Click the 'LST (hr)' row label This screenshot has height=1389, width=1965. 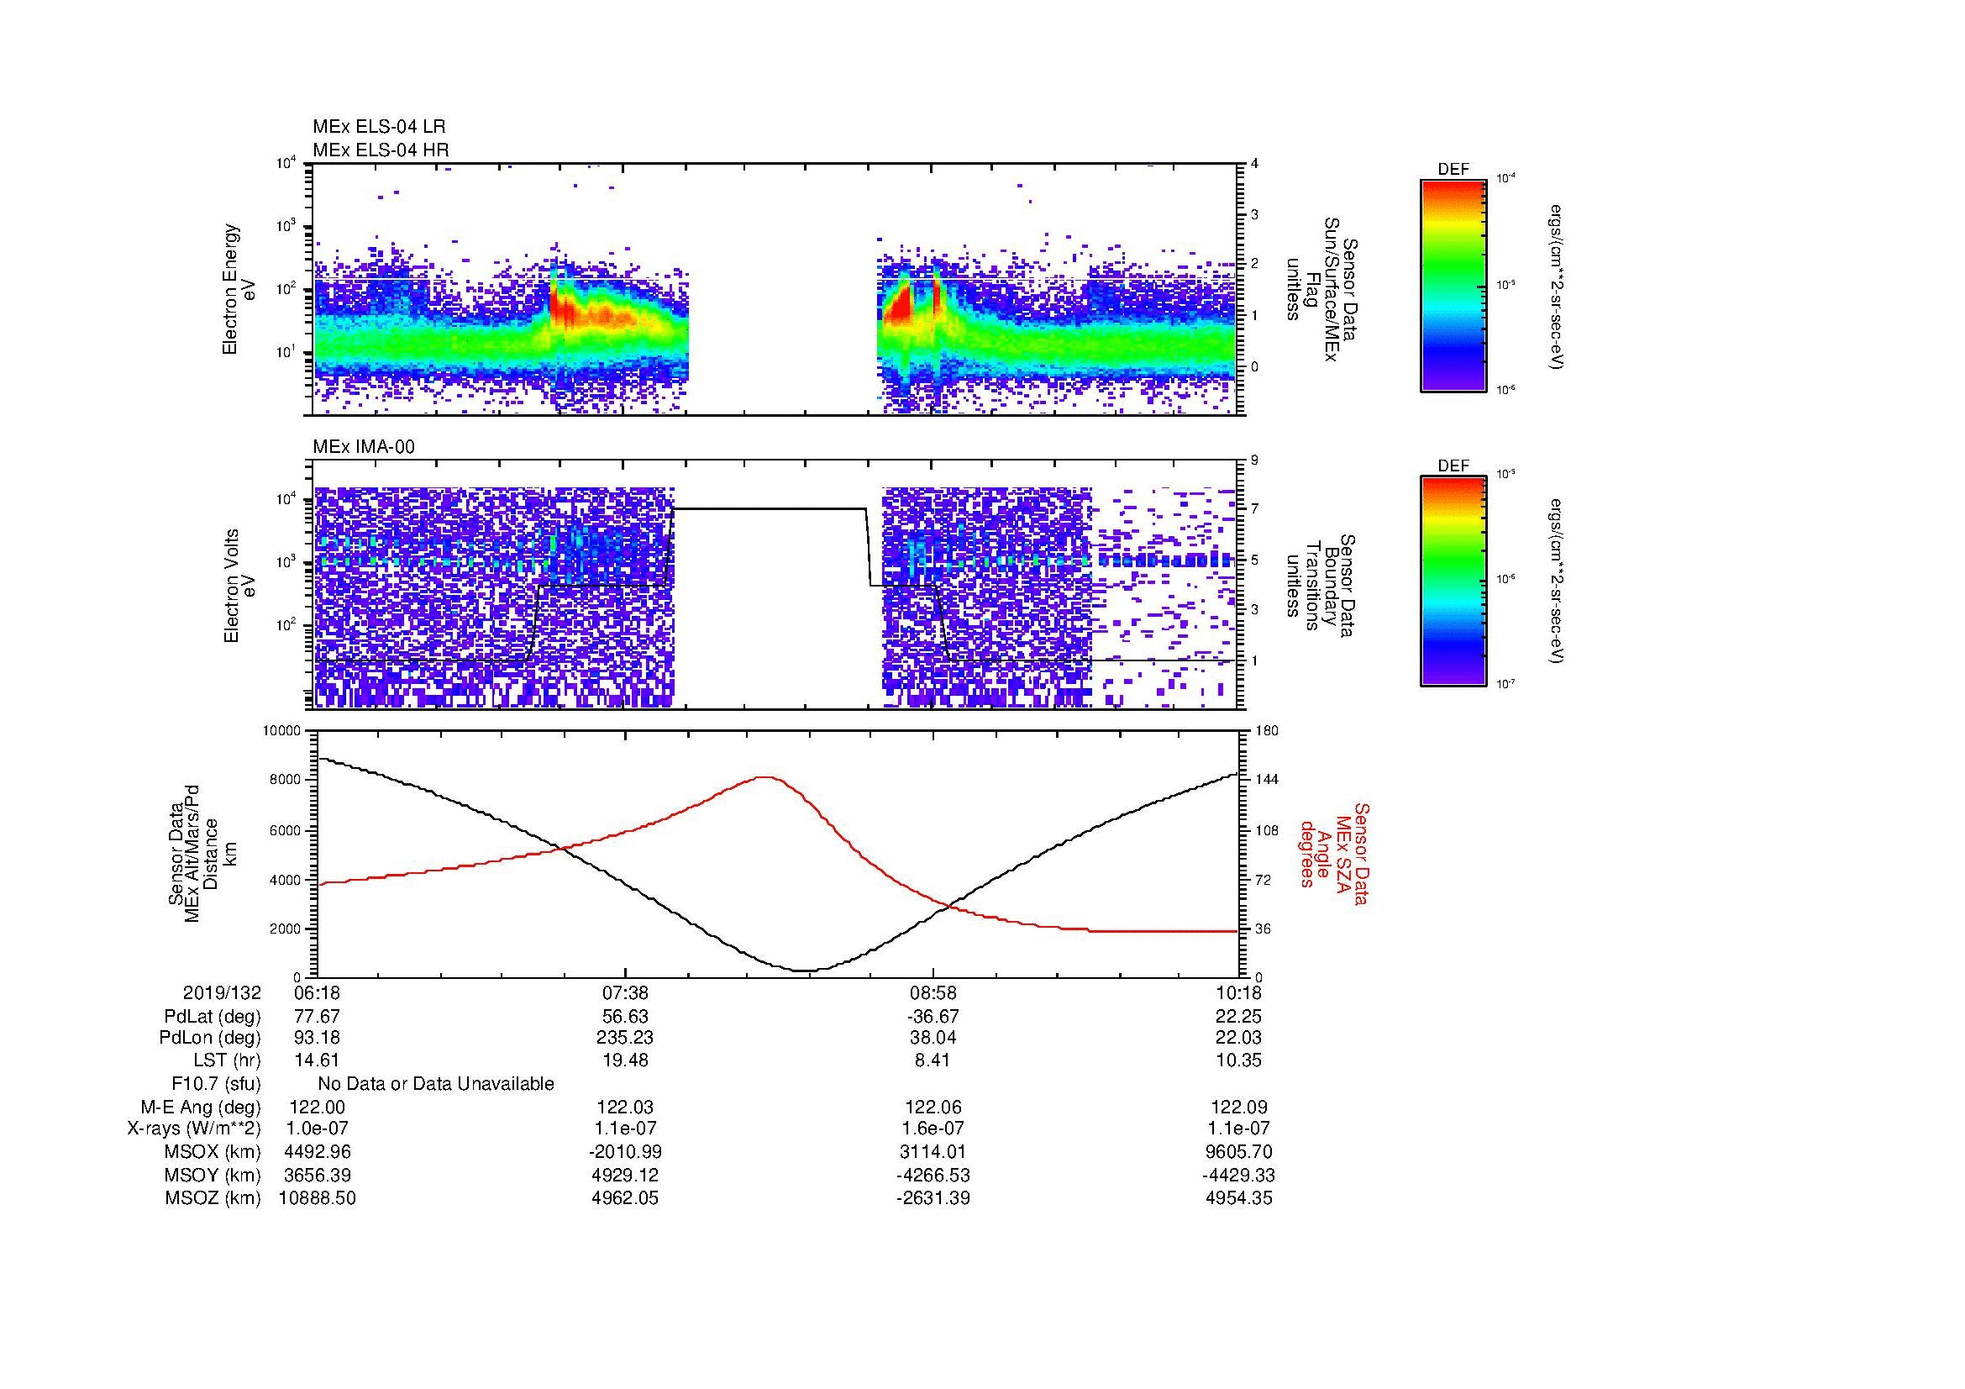click(x=227, y=1060)
